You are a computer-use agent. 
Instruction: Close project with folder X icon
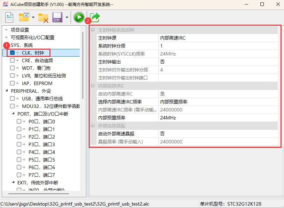pos(43,18)
